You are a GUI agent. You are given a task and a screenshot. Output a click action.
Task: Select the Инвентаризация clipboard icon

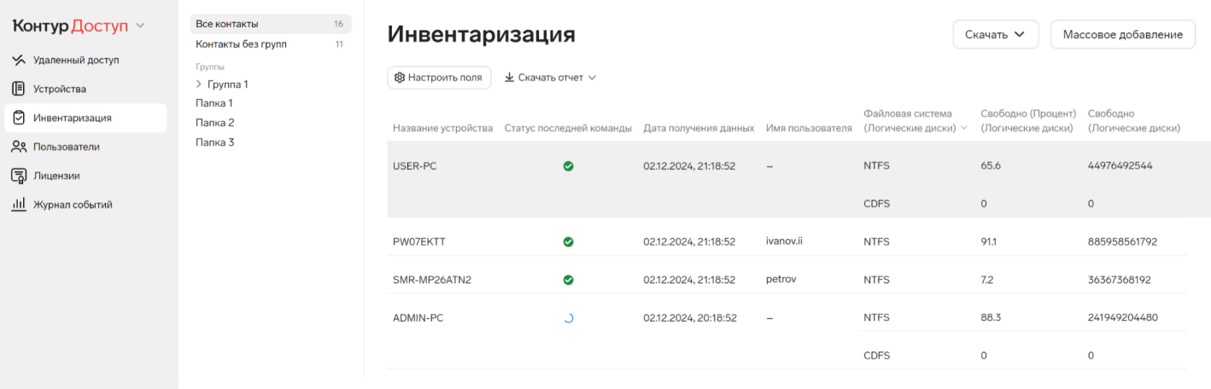click(x=18, y=118)
